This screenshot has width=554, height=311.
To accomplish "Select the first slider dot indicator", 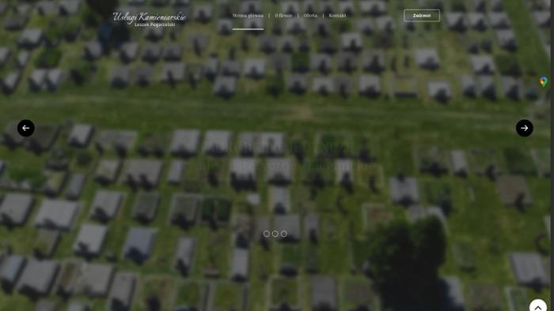I will pyautogui.click(x=267, y=234).
